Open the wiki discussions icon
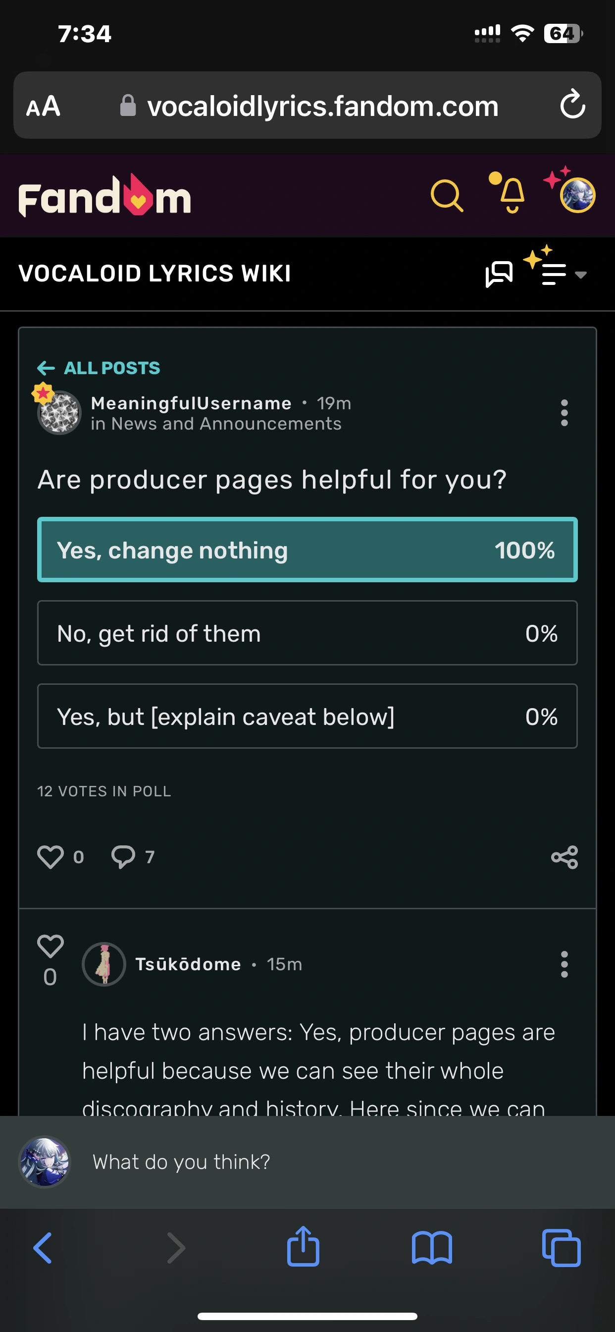This screenshot has height=1332, width=615. click(x=499, y=274)
